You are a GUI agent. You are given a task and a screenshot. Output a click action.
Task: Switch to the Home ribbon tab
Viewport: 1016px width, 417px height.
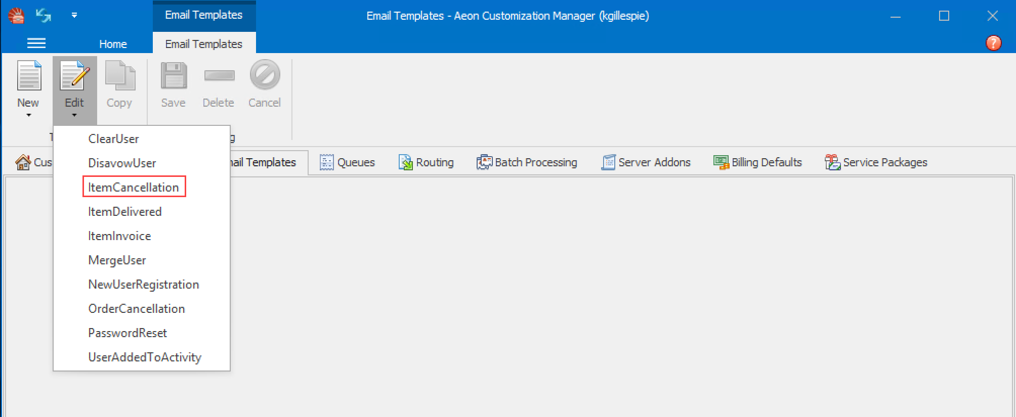point(113,44)
